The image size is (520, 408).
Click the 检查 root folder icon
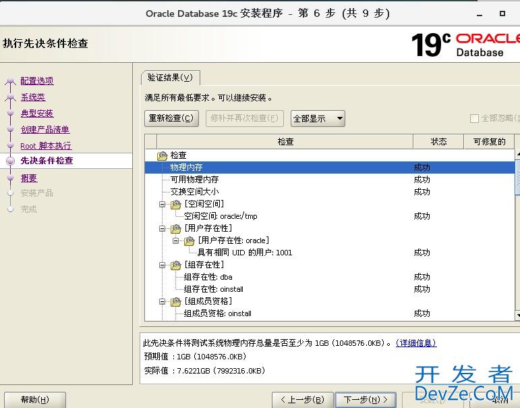point(162,155)
